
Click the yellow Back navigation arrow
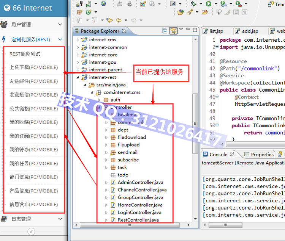[119, 20]
